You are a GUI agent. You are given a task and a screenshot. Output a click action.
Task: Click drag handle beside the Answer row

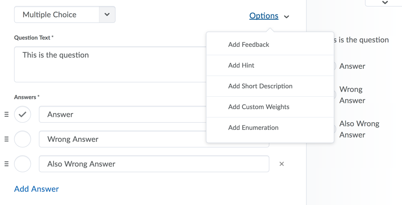click(x=6, y=114)
